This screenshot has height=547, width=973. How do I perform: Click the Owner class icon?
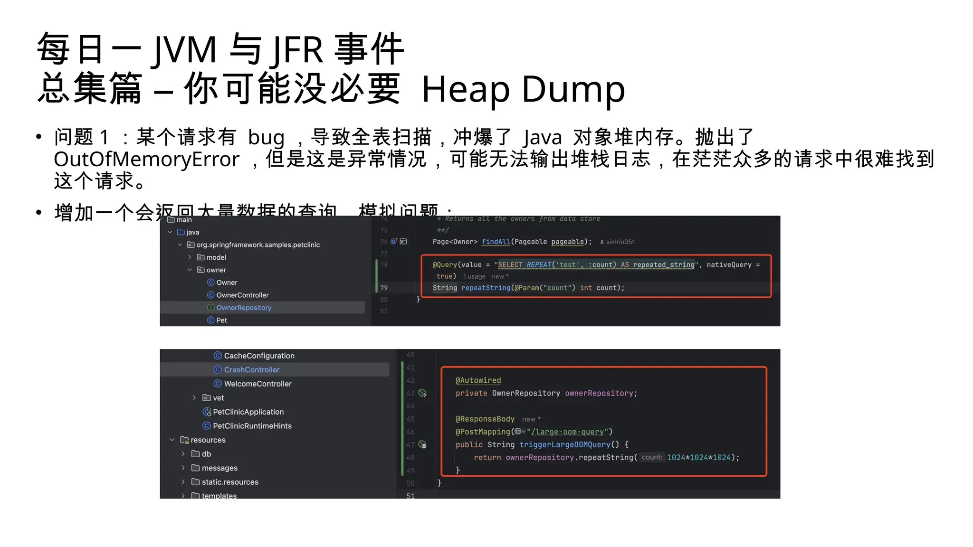point(210,283)
